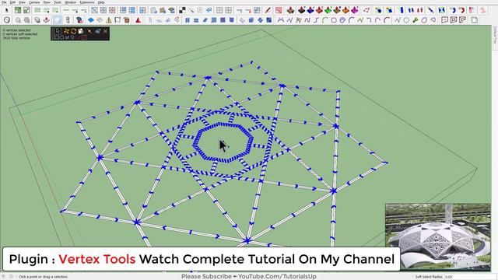This screenshot has height=280, width=498.
Task: Open the Camera menu
Action: [x=34, y=2]
